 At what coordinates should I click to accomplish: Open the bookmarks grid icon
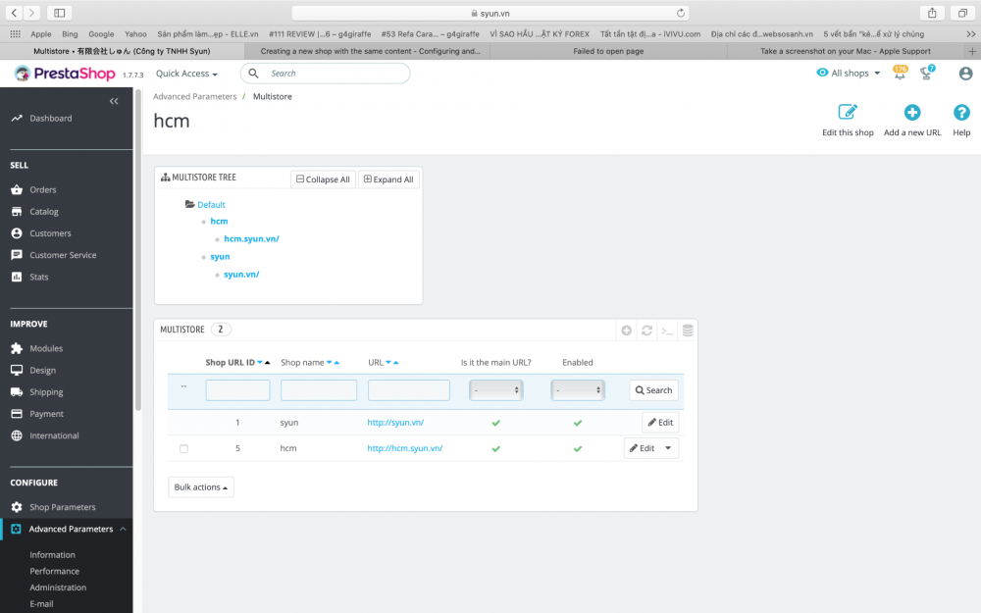(x=15, y=33)
